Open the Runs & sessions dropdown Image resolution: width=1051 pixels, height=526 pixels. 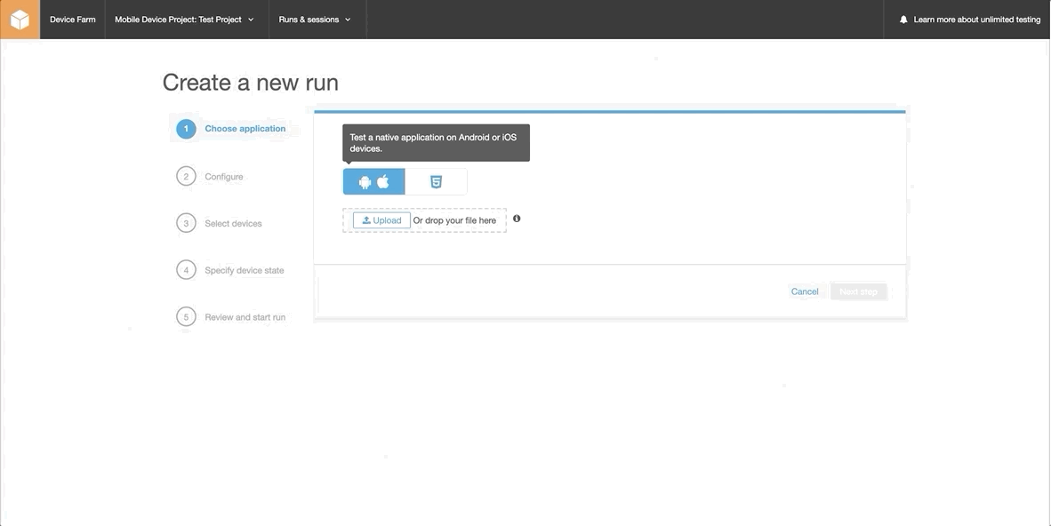(315, 20)
